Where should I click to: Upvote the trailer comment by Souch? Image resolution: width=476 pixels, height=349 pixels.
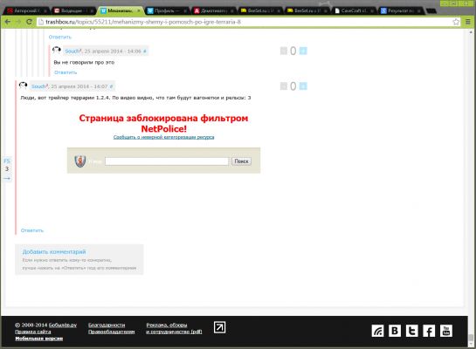click(303, 86)
